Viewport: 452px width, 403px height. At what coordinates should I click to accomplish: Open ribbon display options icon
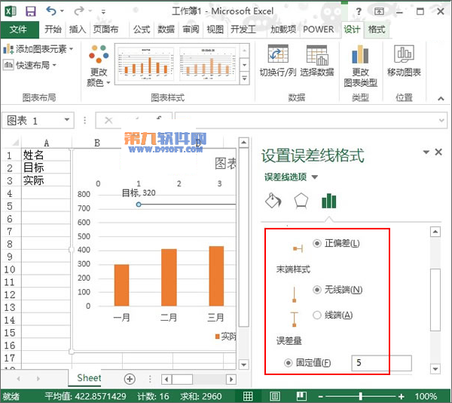pyautogui.click(x=379, y=11)
